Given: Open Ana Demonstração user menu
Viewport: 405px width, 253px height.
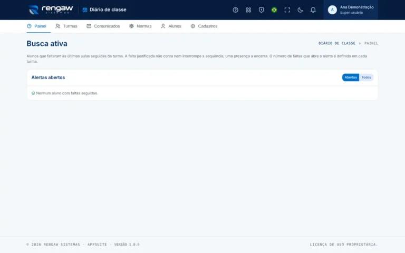Looking at the screenshot, I should (351, 10).
